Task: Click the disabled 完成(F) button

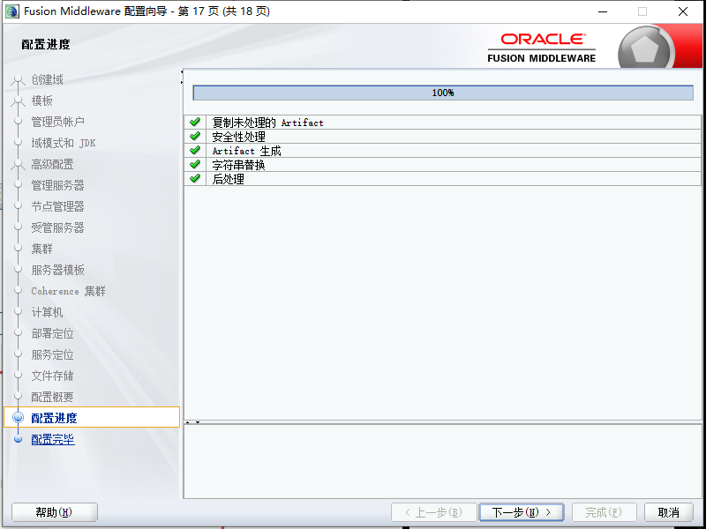Action: point(604,512)
